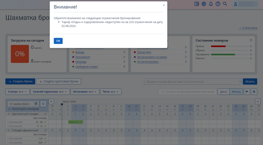Viewport: 263px width, 145px height.
Task: Collapse Одноместный стандарт category
Action: tap(9, 114)
